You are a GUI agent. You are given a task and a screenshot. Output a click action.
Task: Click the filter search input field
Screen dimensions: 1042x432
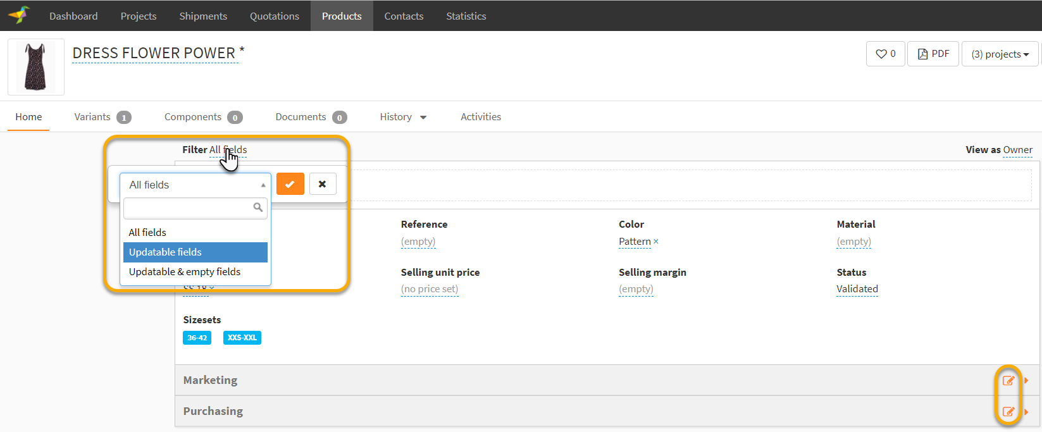[189, 207]
